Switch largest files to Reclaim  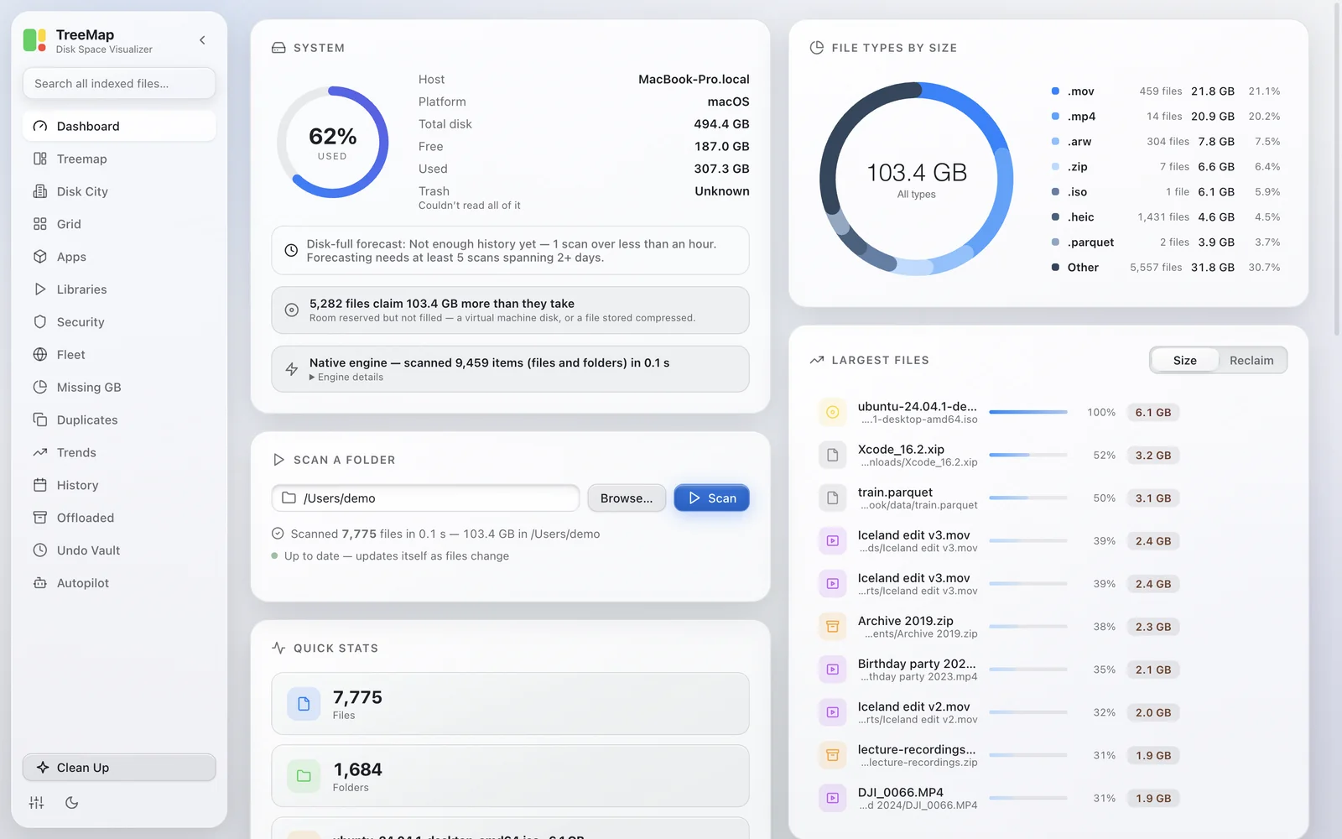pyautogui.click(x=1251, y=361)
